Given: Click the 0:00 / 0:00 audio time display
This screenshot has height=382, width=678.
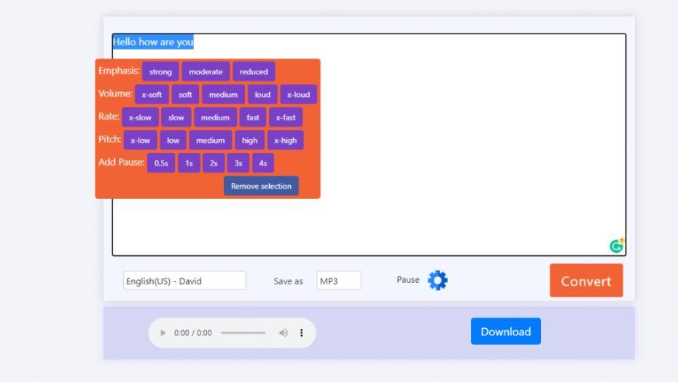Looking at the screenshot, I should [x=193, y=332].
